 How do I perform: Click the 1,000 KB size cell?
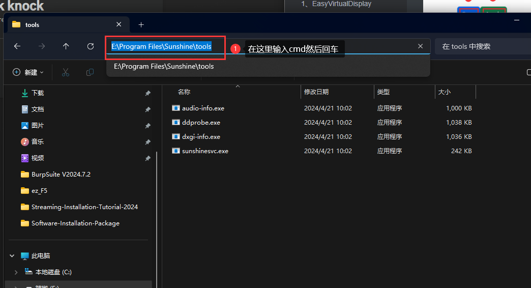tap(459, 108)
